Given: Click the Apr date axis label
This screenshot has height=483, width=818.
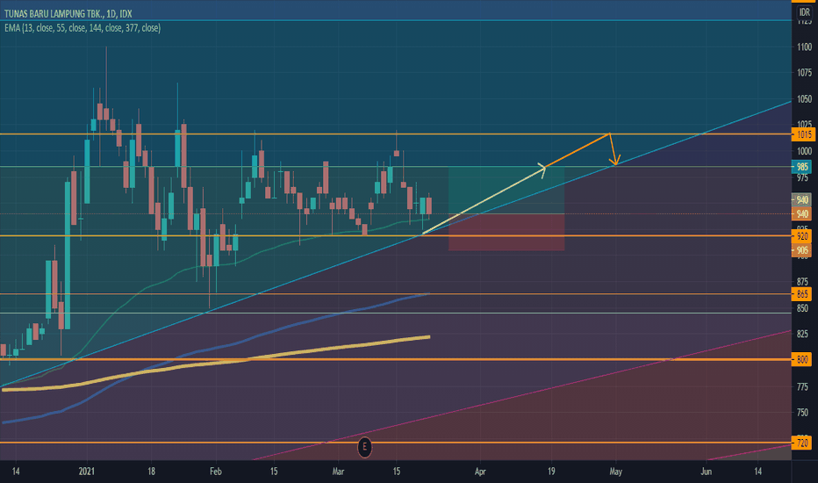Looking at the screenshot, I should (x=480, y=472).
